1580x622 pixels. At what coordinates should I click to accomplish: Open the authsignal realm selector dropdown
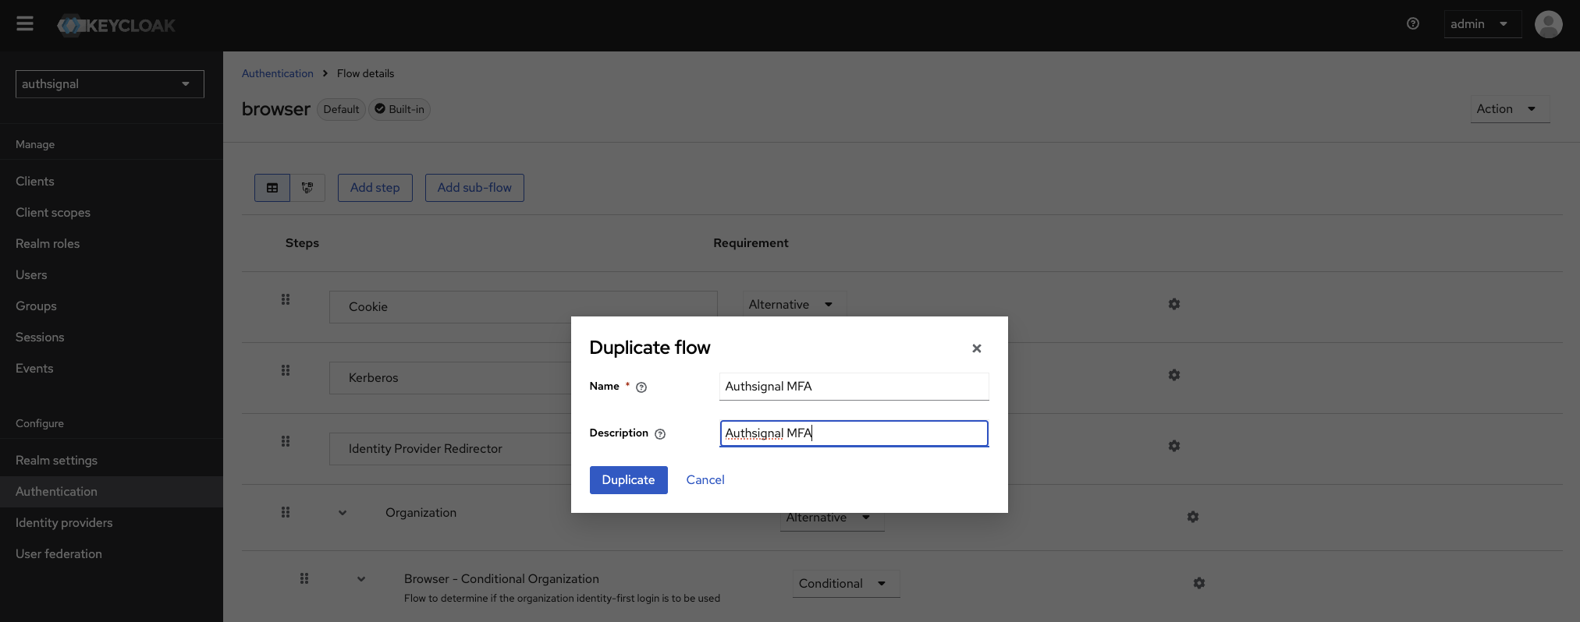tap(110, 84)
